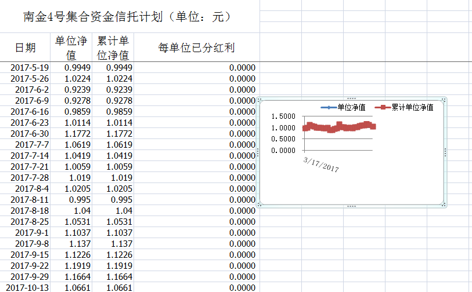Select the 累计单位净值 header cell in table

[113, 48]
